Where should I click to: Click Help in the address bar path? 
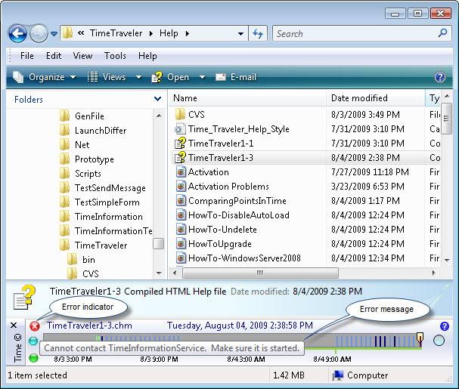pos(169,33)
